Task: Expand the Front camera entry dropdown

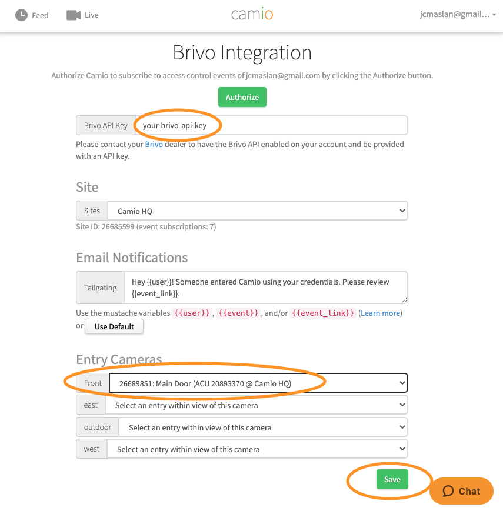Action: coord(259,383)
